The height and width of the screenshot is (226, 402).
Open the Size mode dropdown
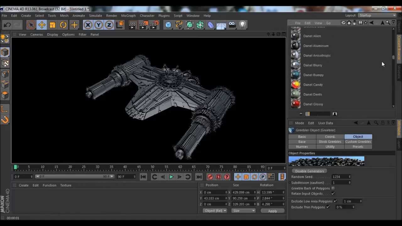(243, 211)
